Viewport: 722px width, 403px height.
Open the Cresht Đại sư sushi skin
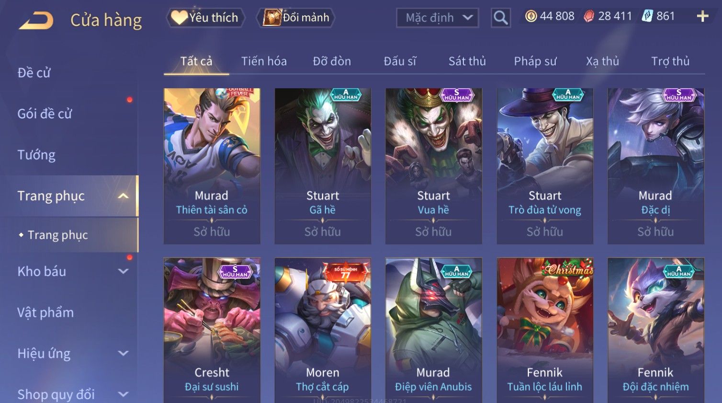pos(212,330)
